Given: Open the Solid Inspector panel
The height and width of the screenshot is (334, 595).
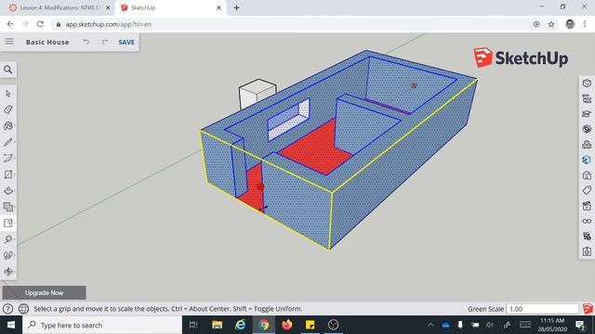Looking at the screenshot, I should pyautogui.click(x=587, y=237).
